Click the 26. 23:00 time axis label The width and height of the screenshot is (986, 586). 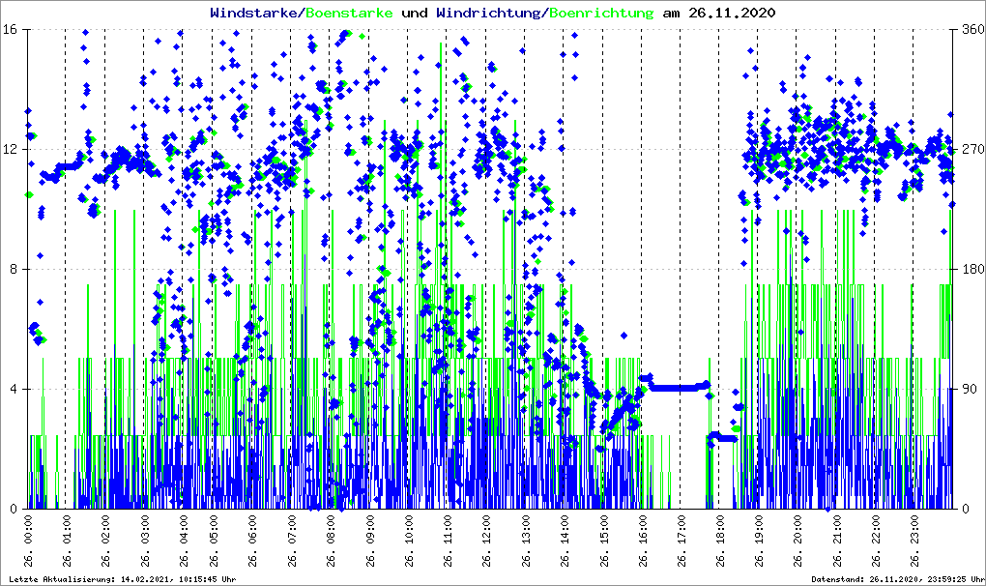(914, 541)
